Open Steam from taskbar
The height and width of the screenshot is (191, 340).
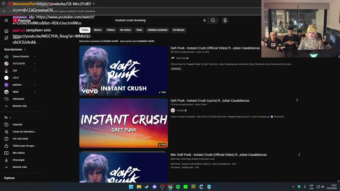[x=147, y=187]
